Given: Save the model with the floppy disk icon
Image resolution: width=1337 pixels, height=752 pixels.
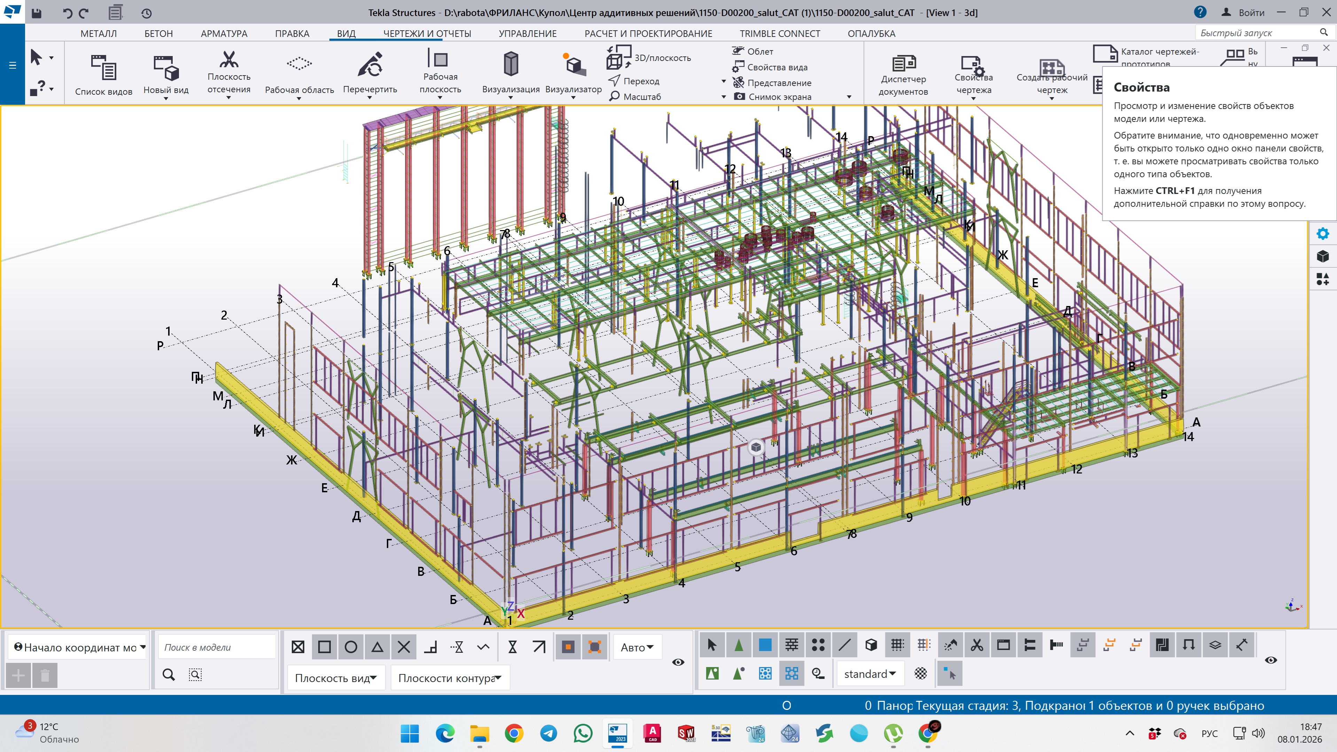Looking at the screenshot, I should click(36, 13).
